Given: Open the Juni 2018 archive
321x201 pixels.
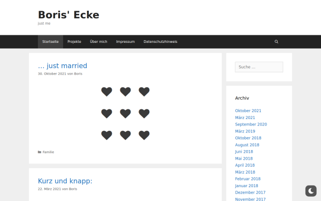Looking at the screenshot, I should tap(244, 152).
